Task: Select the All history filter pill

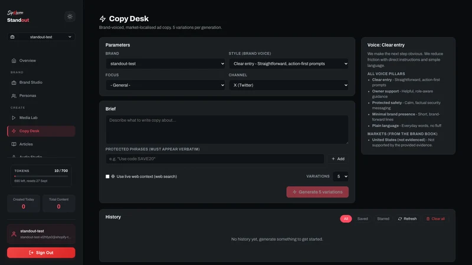Action: (x=346, y=218)
